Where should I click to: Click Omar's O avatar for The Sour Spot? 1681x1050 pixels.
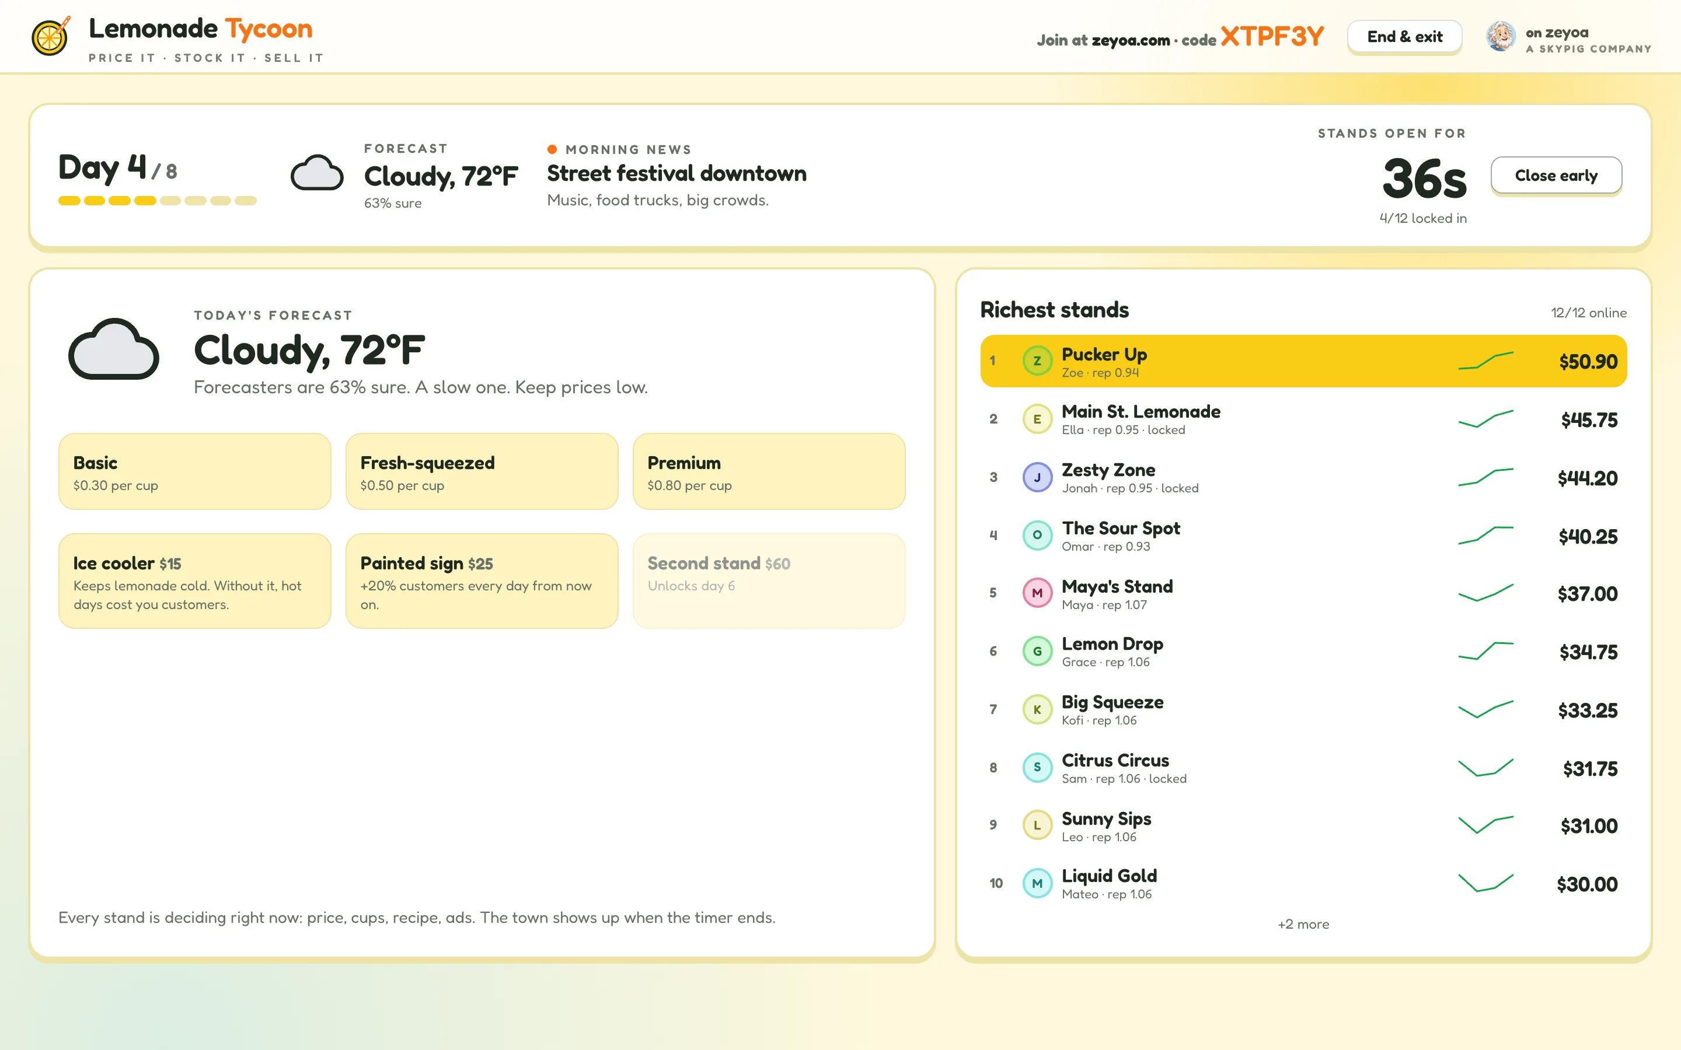(x=1037, y=535)
